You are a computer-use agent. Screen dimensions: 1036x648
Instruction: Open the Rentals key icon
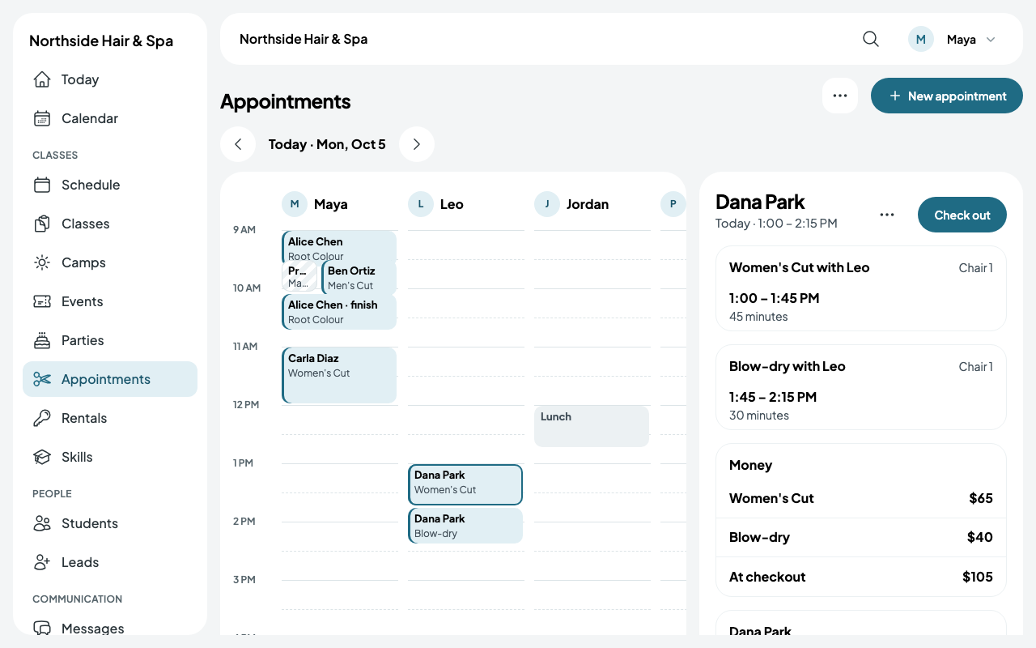tap(42, 418)
